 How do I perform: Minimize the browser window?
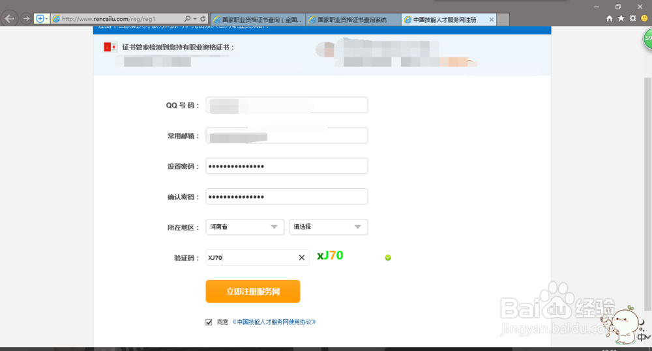tap(597, 7)
